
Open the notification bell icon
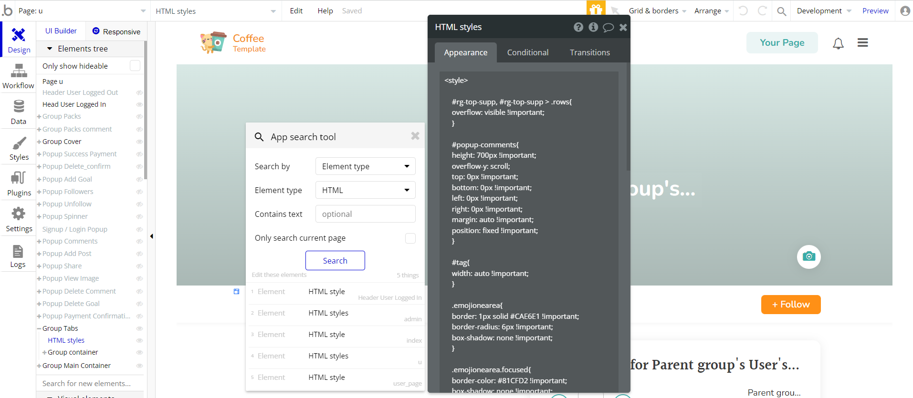tap(838, 43)
